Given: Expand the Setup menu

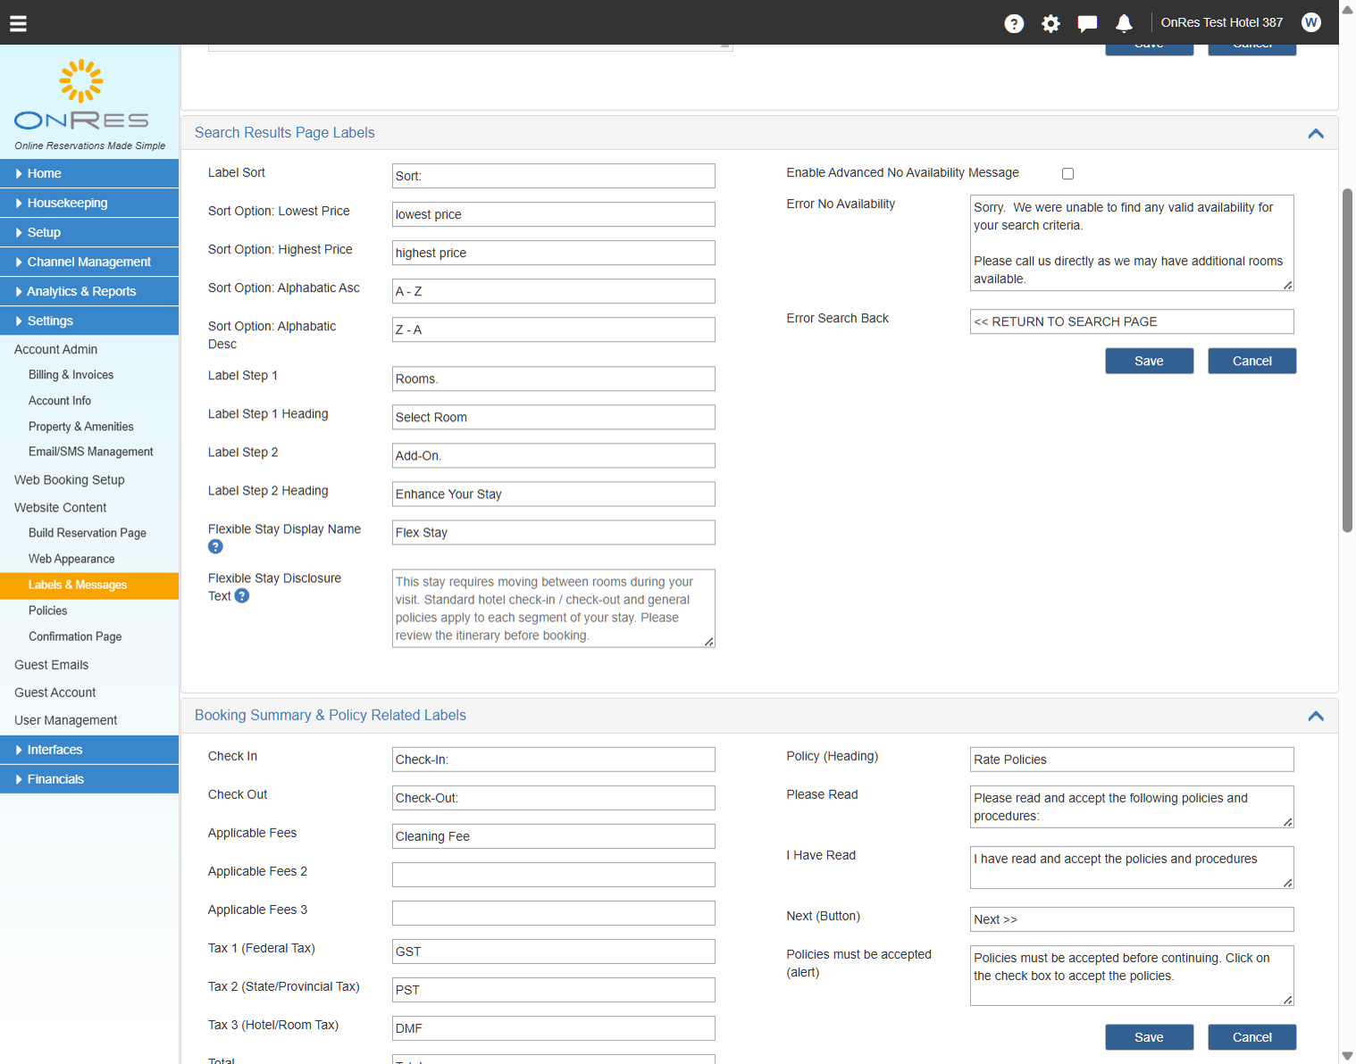Looking at the screenshot, I should click(x=89, y=232).
